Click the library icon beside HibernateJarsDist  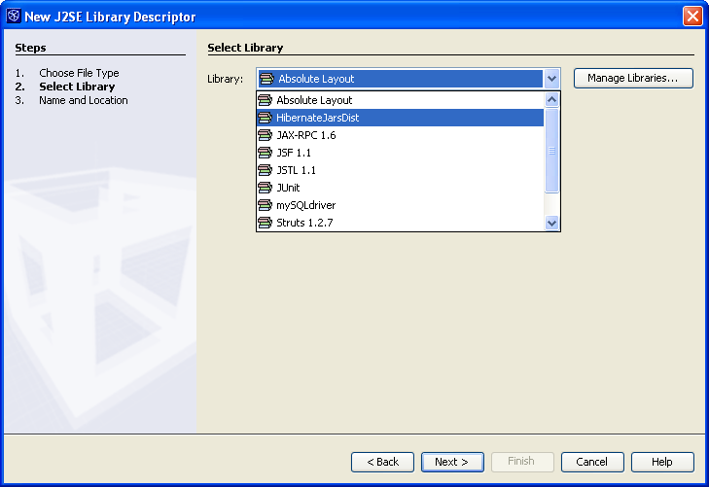[265, 118]
